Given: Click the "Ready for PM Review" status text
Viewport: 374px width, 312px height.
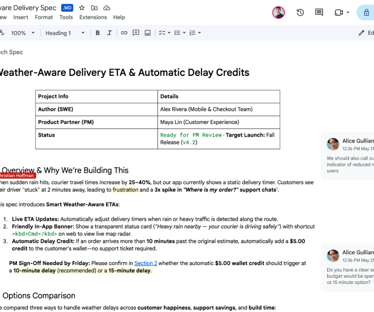Looking at the screenshot, I should pyautogui.click(x=191, y=135).
